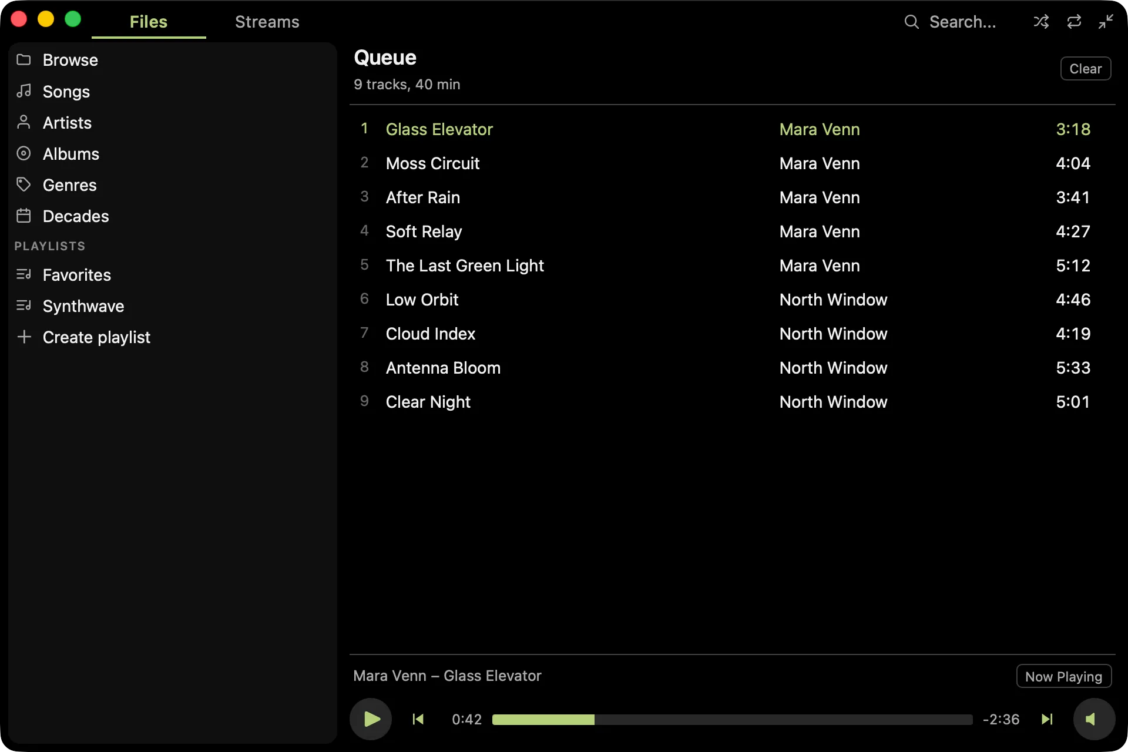Open the Now Playing view

1063,676
